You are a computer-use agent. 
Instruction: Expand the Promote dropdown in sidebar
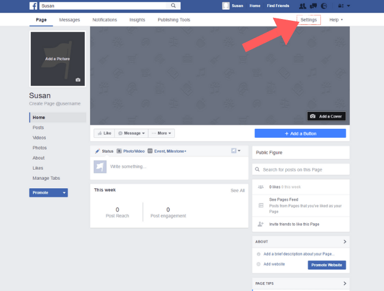[48, 192]
